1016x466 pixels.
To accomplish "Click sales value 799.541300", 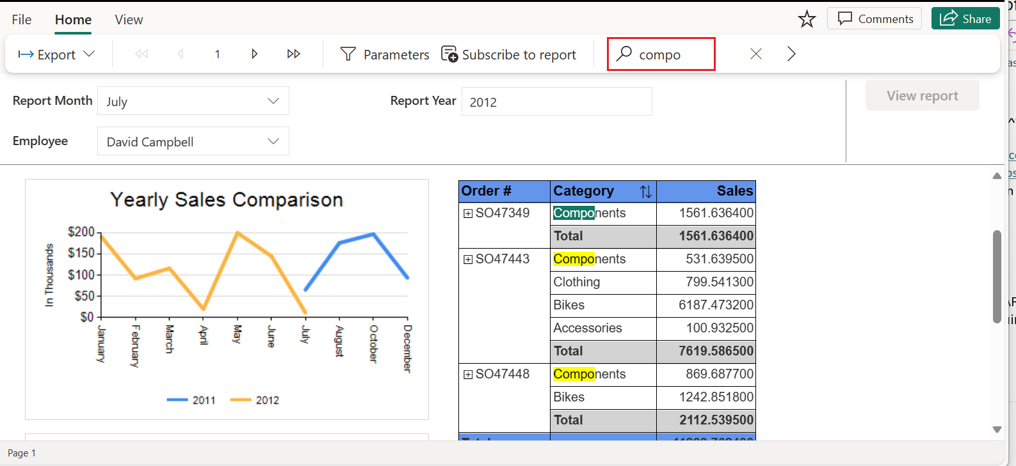I will tap(720, 283).
